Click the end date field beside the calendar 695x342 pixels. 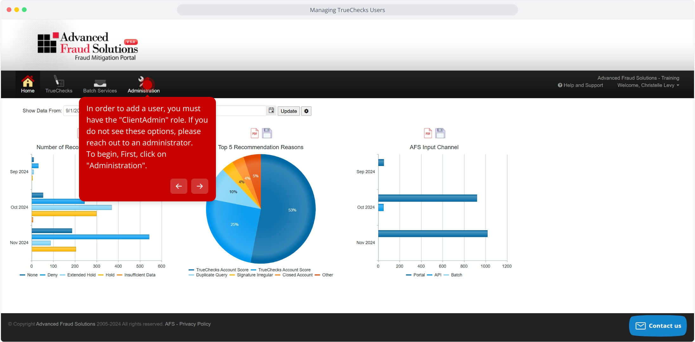241,111
